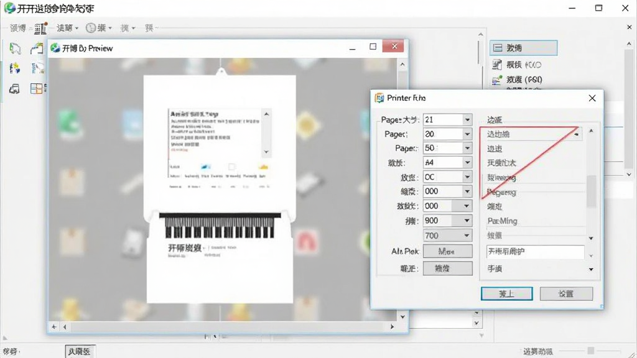Screen dimensions: 637x358
Task: Click the blue-outlined confirm button in dialog
Action: 506,293
